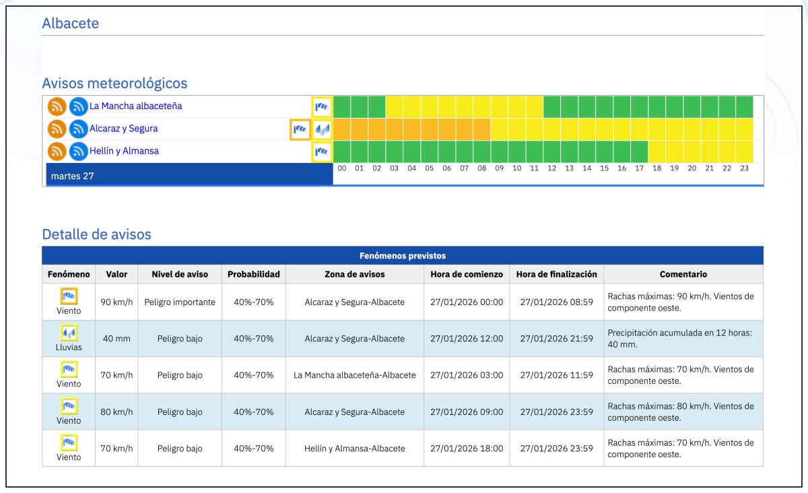Click wind warning icon in La Mancha albaceteña row
This screenshot has width=808, height=493.
[323, 106]
